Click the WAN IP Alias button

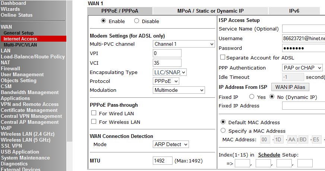tap(290, 87)
